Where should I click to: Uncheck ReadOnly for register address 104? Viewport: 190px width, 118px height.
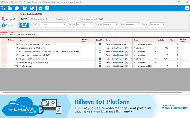100,44
